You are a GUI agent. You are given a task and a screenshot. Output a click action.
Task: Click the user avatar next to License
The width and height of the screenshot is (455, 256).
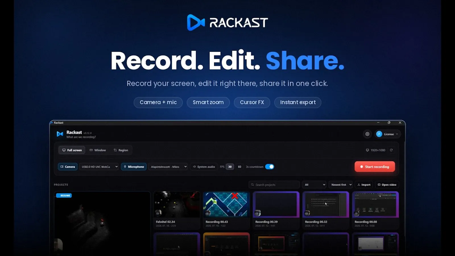pos(379,134)
